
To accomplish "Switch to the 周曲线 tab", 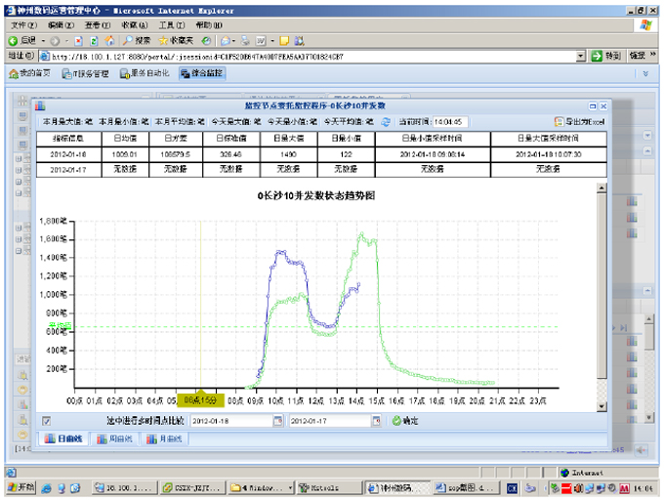I will 114,438.
